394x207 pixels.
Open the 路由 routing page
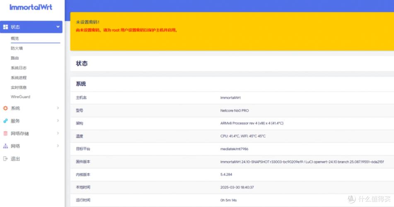point(15,58)
